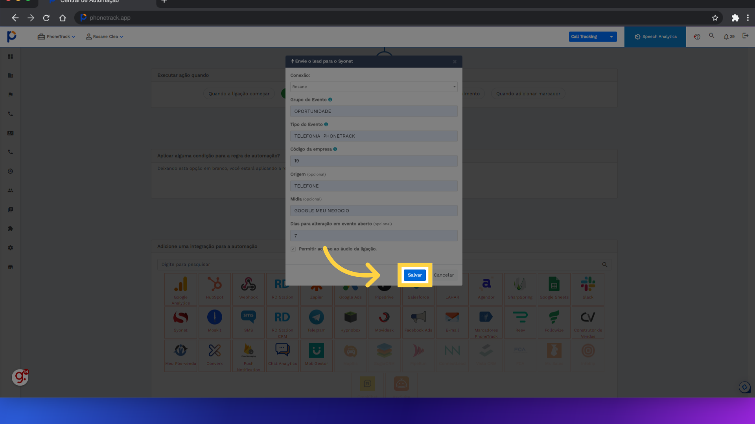Select the Hypnobox integration
This screenshot has height=424, width=755.
[350, 322]
